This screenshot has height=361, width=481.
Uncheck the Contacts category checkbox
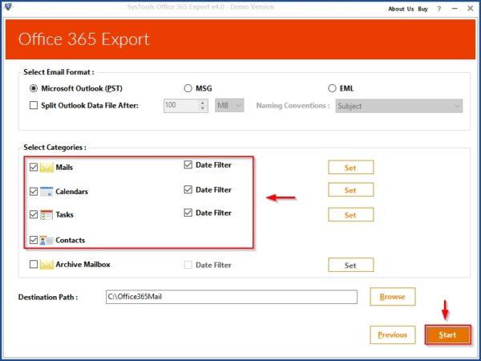(x=34, y=240)
